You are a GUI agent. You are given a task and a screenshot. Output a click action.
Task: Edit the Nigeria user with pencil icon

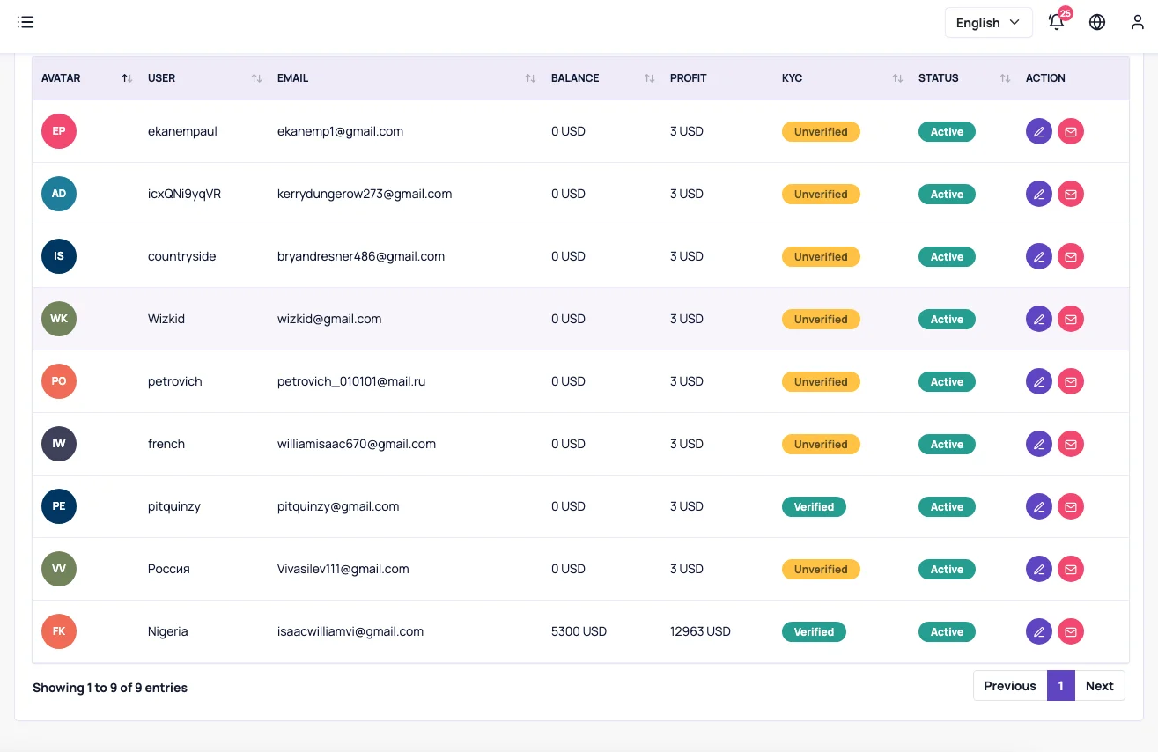[1039, 631]
